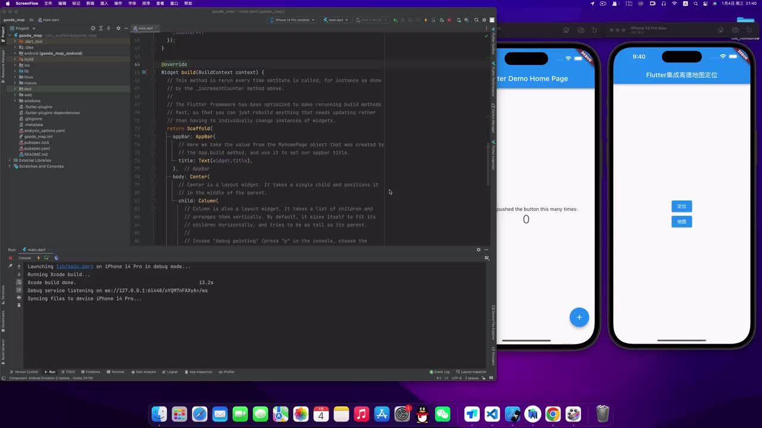Open the 帮助 menu in the menu bar
The height and width of the screenshot is (428, 762).
[188, 4]
